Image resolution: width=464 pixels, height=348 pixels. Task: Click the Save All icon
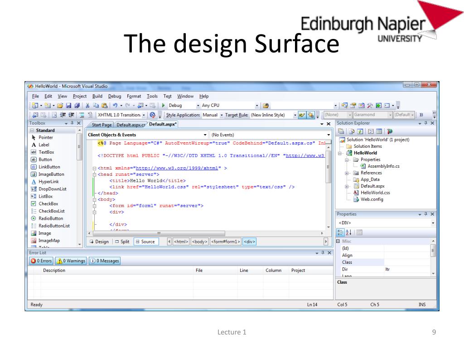tap(77, 105)
